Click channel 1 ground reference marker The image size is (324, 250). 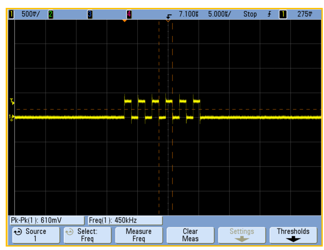(x=12, y=117)
